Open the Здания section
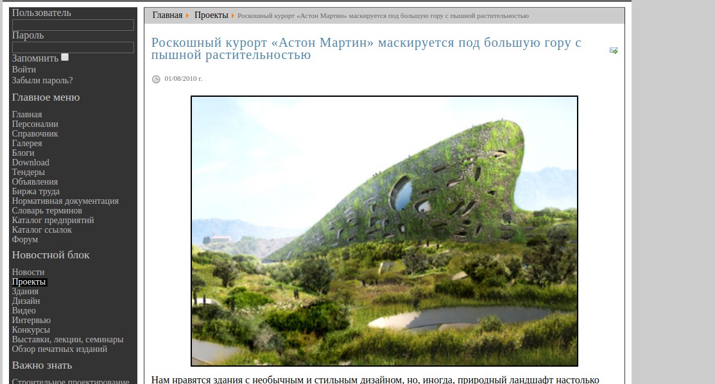Viewport: 715px width, 384px height. (x=25, y=291)
